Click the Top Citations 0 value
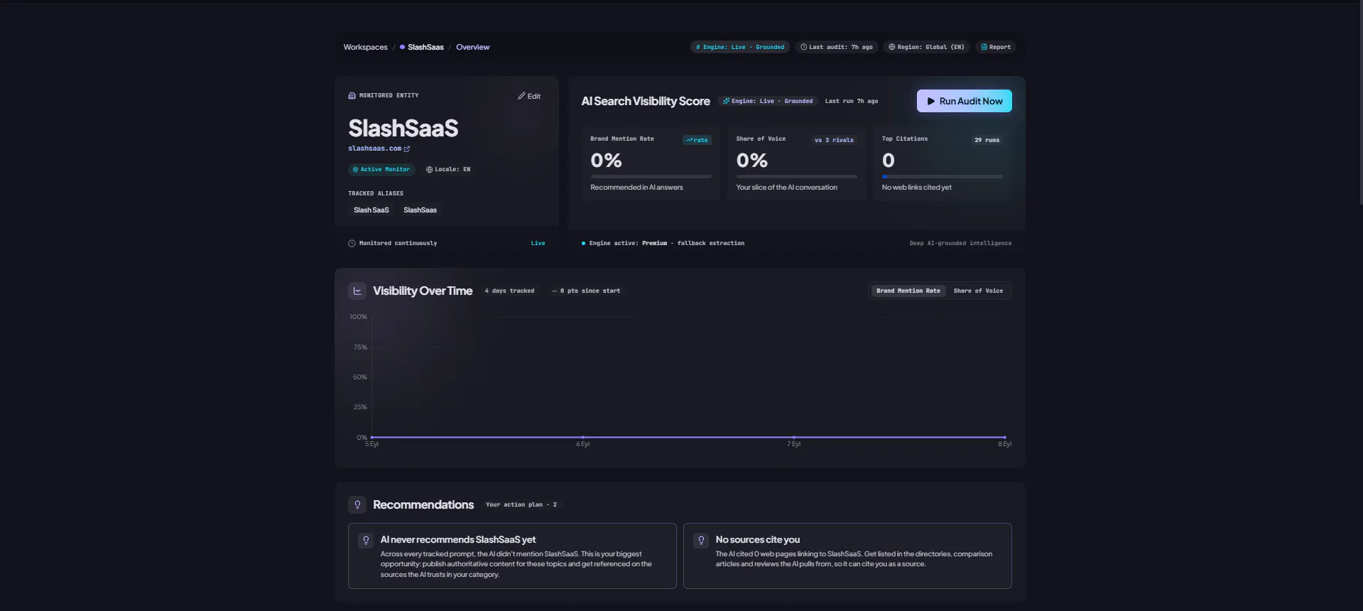 [889, 161]
